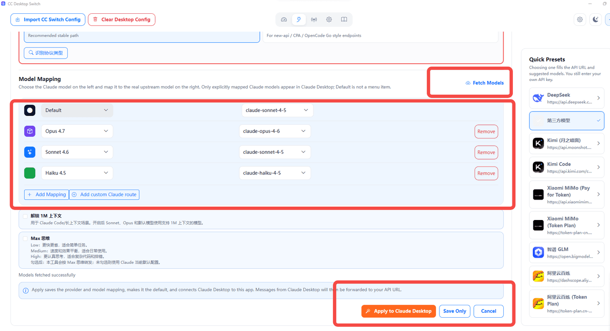Screen dimensions: 610x331
Task: Select the 第三方模型 preset
Action: [x=567, y=120]
